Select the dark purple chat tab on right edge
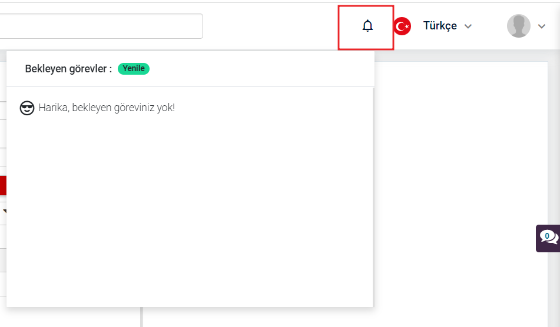 click(x=548, y=239)
